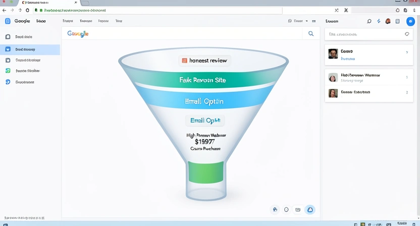Click the blue link under the first contact name
Screen dimensions: 420x226
click(x=348, y=59)
